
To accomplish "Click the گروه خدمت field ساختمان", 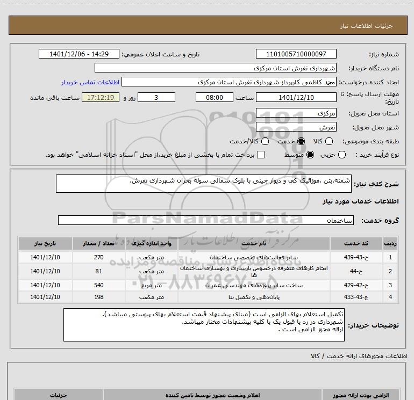I will (206, 220).
